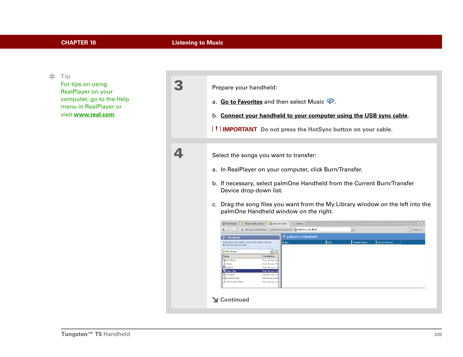Image resolution: width=463 pixels, height=357 pixels.
Task: Select the Music row label in the library list
Action: pyautogui.click(x=229, y=264)
